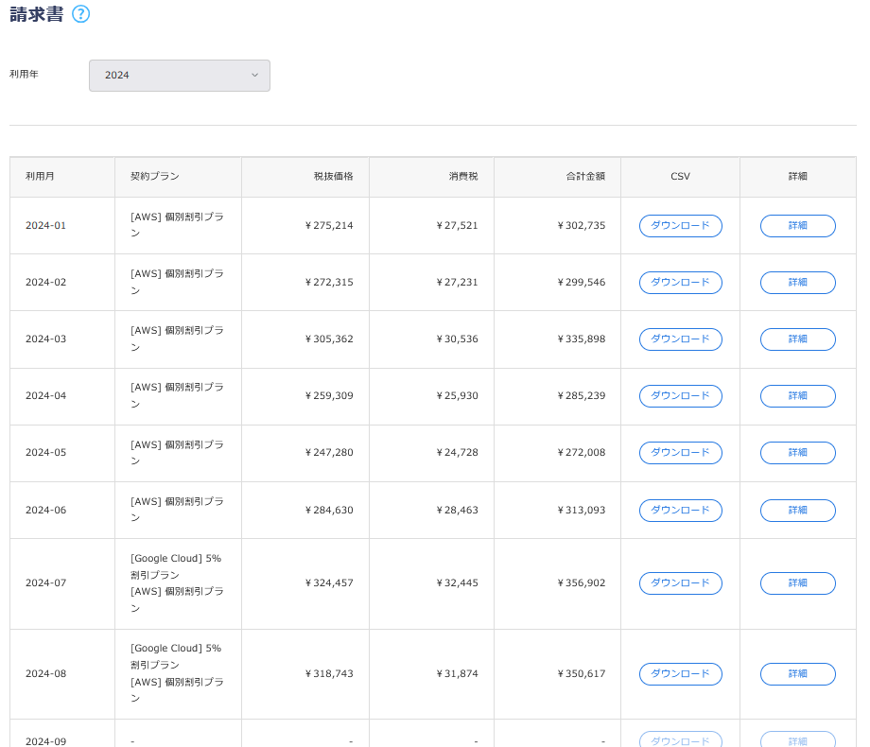The height and width of the screenshot is (747, 870).
Task: Download the CSV for 2024-04
Action: pyautogui.click(x=680, y=395)
